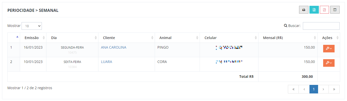Expand the Mostrar entries dropdown
The width and height of the screenshot is (347, 101).
click(32, 26)
